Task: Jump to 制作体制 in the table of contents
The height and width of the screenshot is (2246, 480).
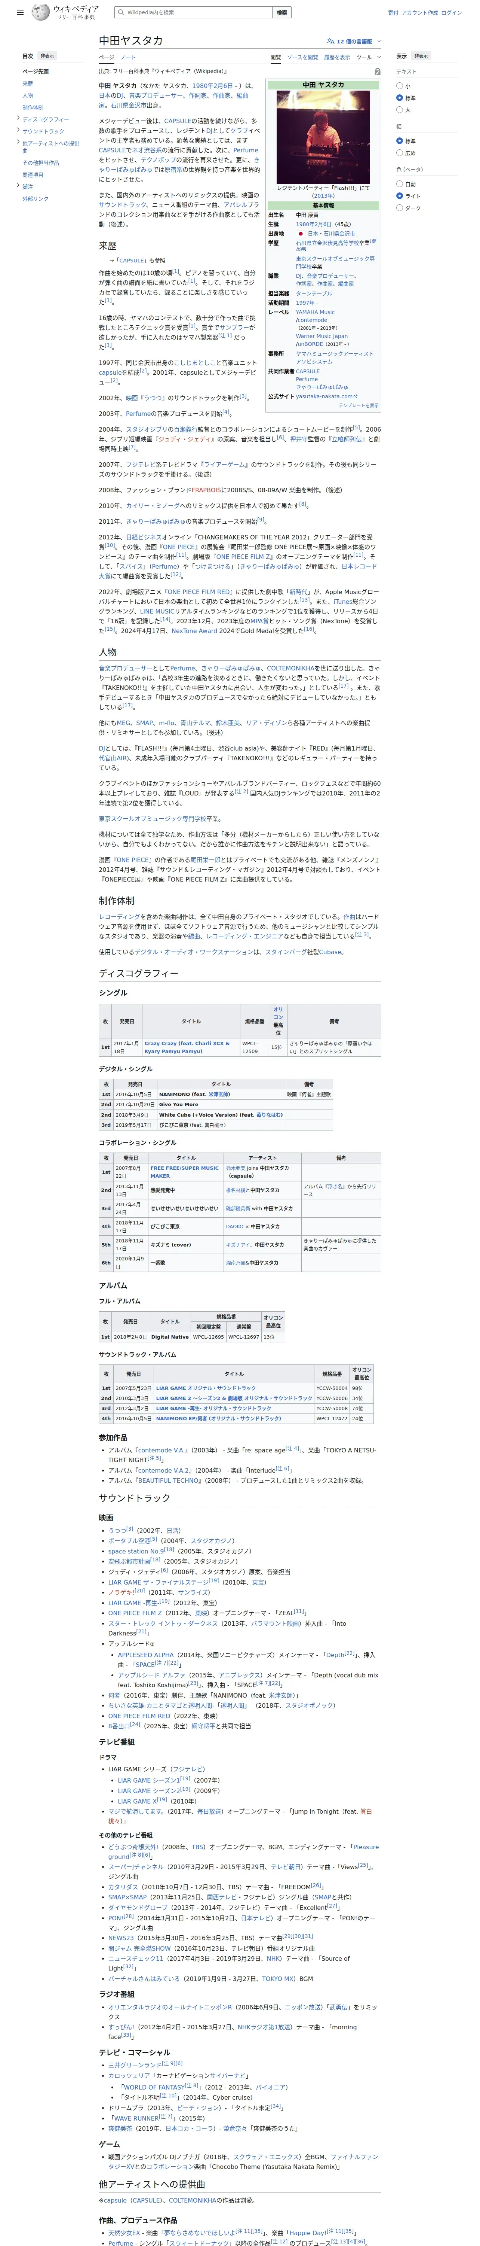Action: [x=33, y=107]
